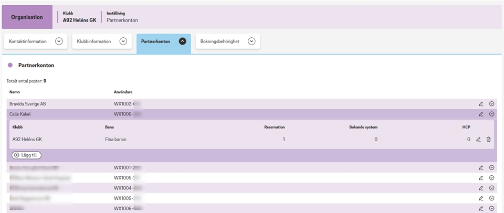Click the edit pencil for Bravida Sverige AB

pyautogui.click(x=481, y=104)
